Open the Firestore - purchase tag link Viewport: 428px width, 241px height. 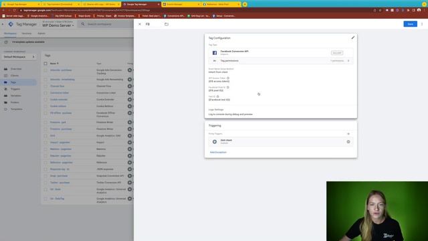[x=61, y=129]
